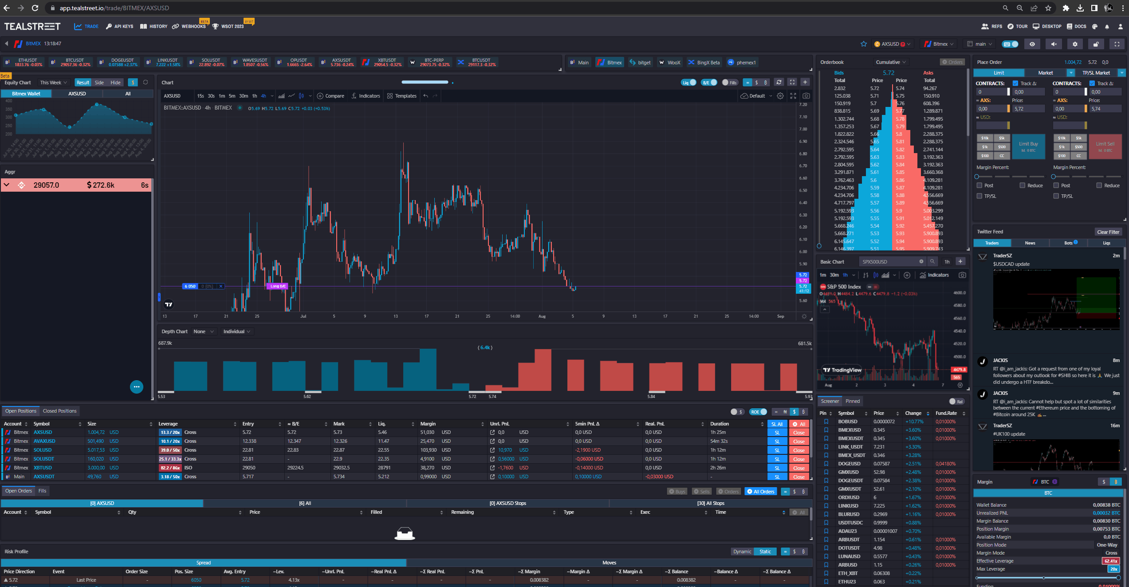This screenshot has height=587, width=1129.
Task: Click SL All in positions header
Action: pyautogui.click(x=777, y=424)
